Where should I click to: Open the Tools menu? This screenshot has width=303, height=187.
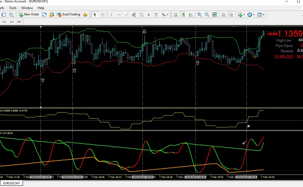point(13,8)
